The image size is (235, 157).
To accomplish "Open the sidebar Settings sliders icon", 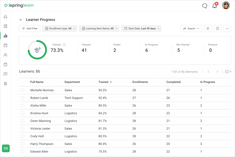I will (x=5, y=83).
